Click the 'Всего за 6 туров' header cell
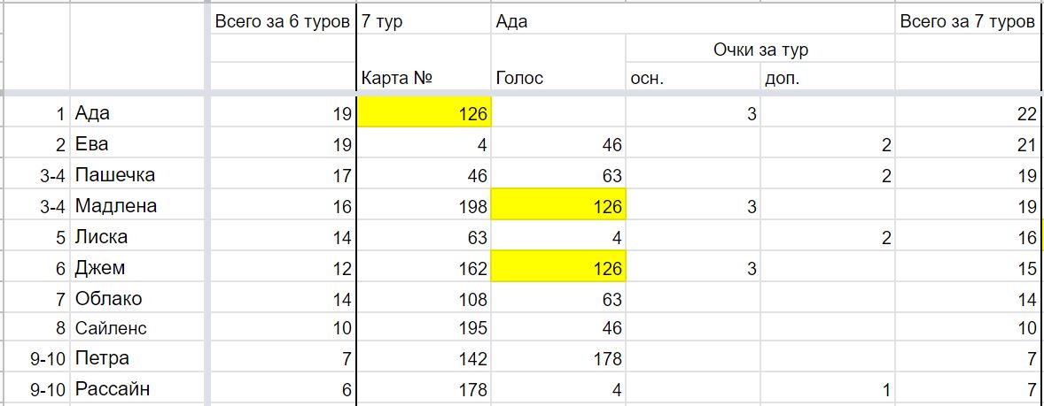Viewport: 1044px width, 406px height. pos(283,21)
